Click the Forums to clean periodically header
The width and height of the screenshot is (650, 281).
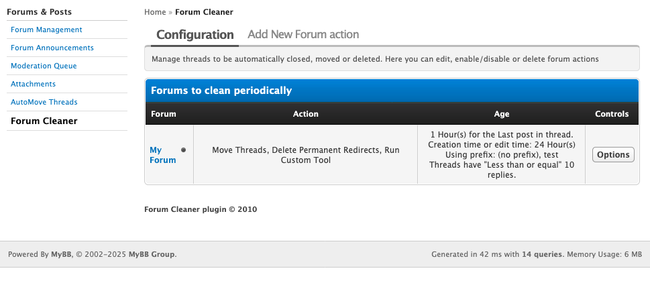point(221,91)
